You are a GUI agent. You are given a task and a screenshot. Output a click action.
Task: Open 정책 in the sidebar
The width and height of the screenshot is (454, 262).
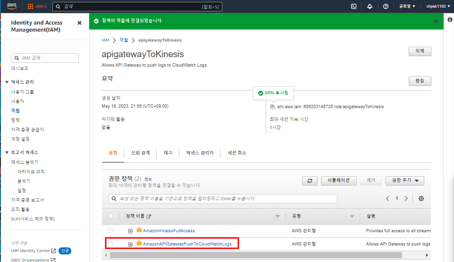tap(16, 120)
